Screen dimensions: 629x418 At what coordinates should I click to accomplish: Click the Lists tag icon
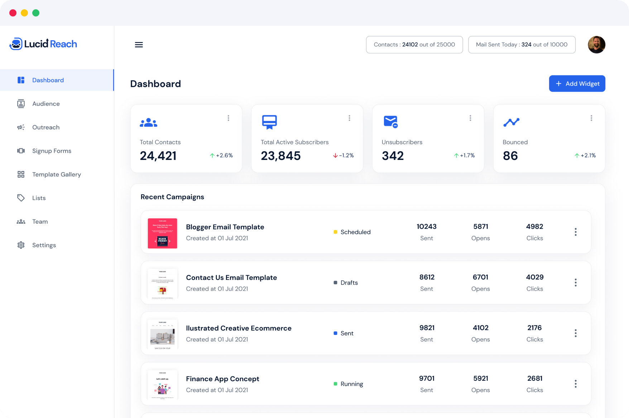[21, 198]
